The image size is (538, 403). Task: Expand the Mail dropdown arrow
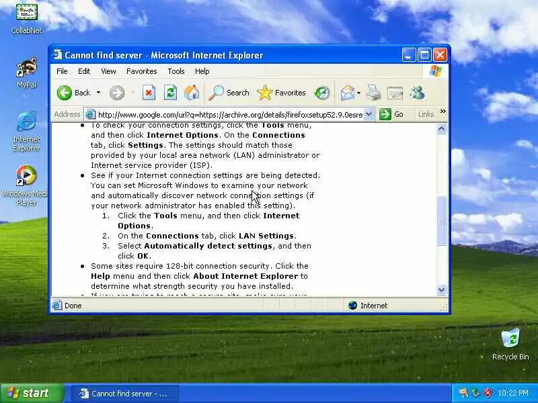click(359, 93)
